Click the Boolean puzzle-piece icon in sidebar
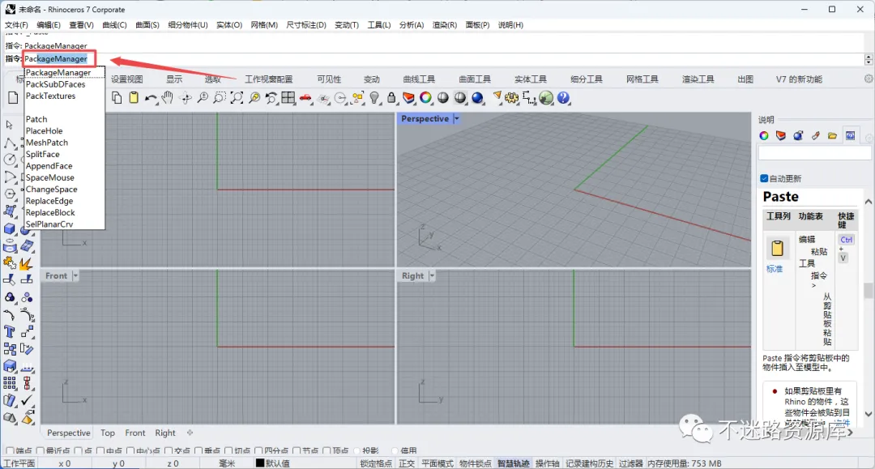This screenshot has height=469, width=875. [x=10, y=263]
